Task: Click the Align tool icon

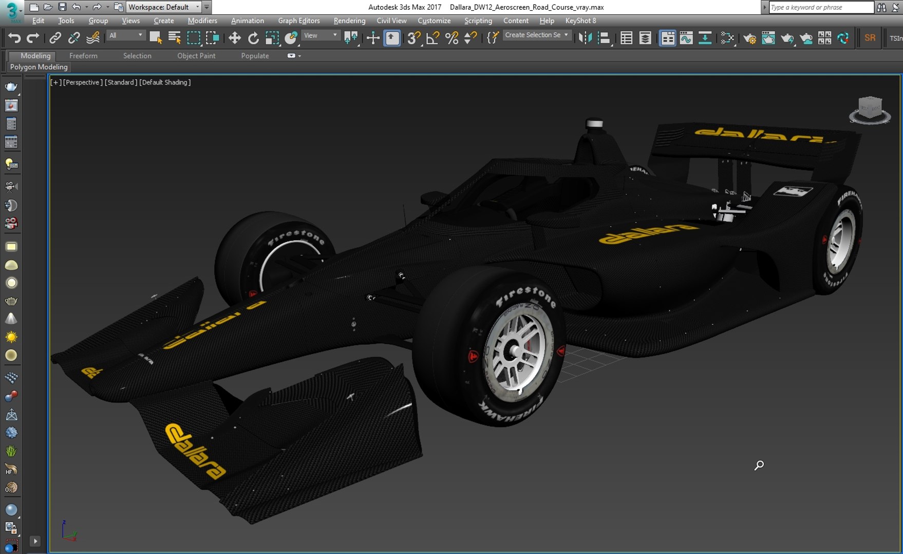Action: pos(604,38)
